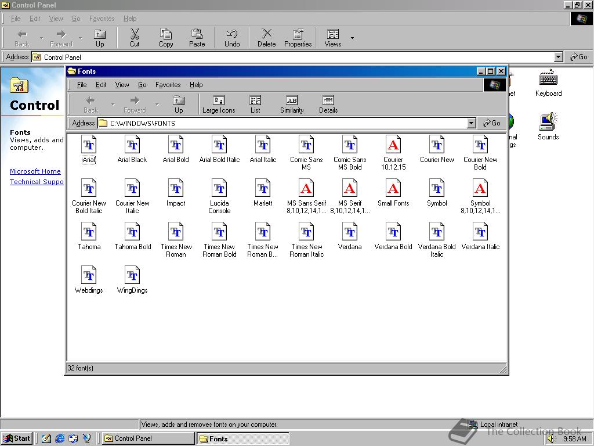Image resolution: width=594 pixels, height=446 pixels.
Task: Select the Verdana Bold font
Action: pyautogui.click(x=393, y=236)
